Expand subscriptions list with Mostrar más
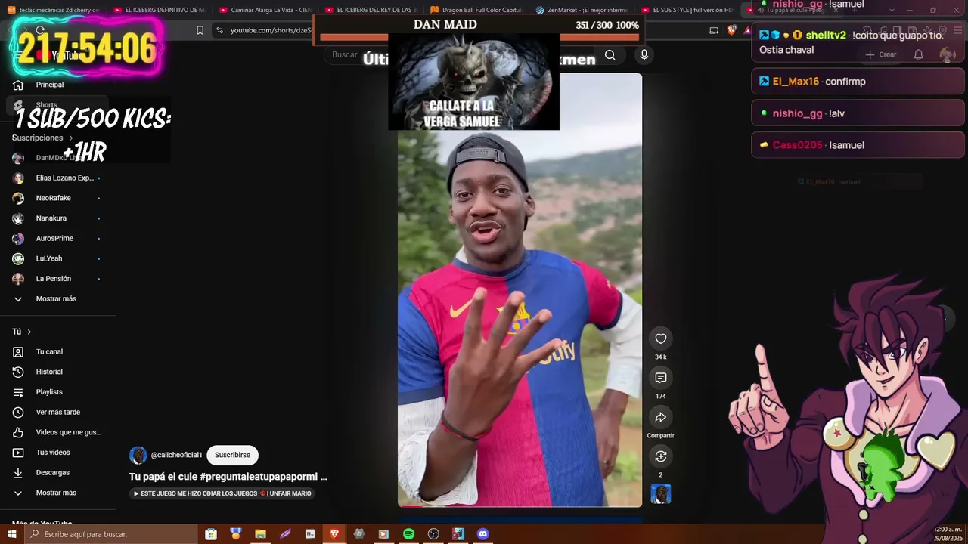The image size is (968, 544). pos(57,299)
